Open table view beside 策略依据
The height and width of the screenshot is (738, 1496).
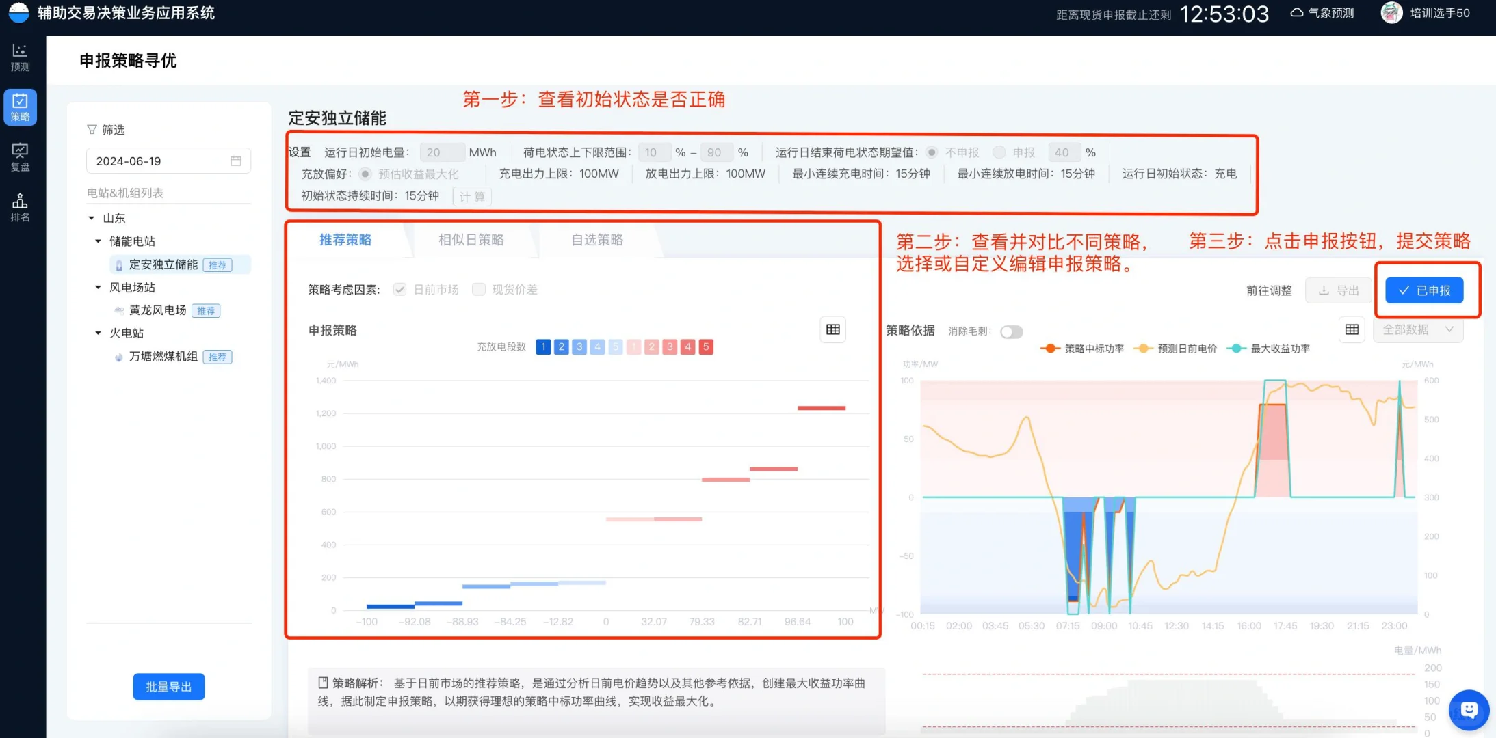1351,329
